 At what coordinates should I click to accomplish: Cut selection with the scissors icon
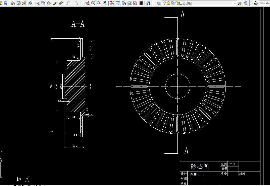[37, 3]
